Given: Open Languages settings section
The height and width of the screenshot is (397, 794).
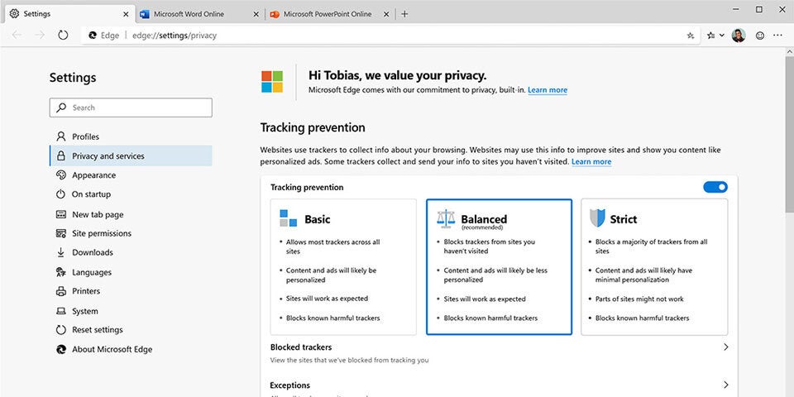Looking at the screenshot, I should click(131, 272).
